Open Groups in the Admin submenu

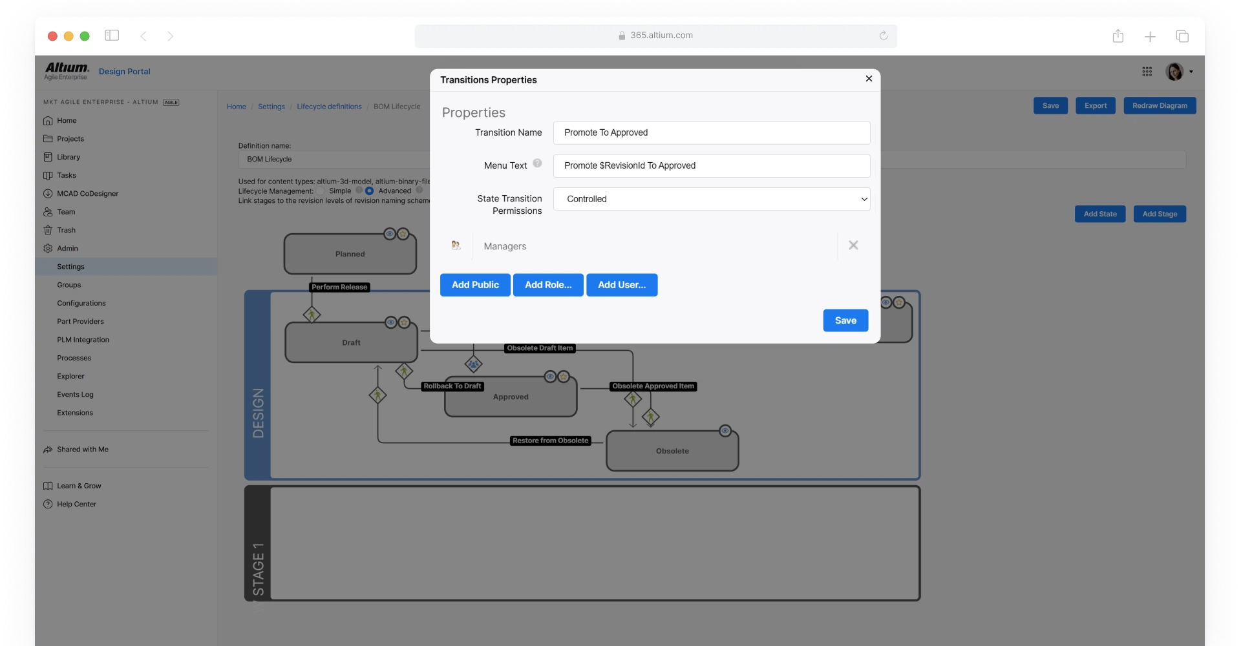[69, 285]
